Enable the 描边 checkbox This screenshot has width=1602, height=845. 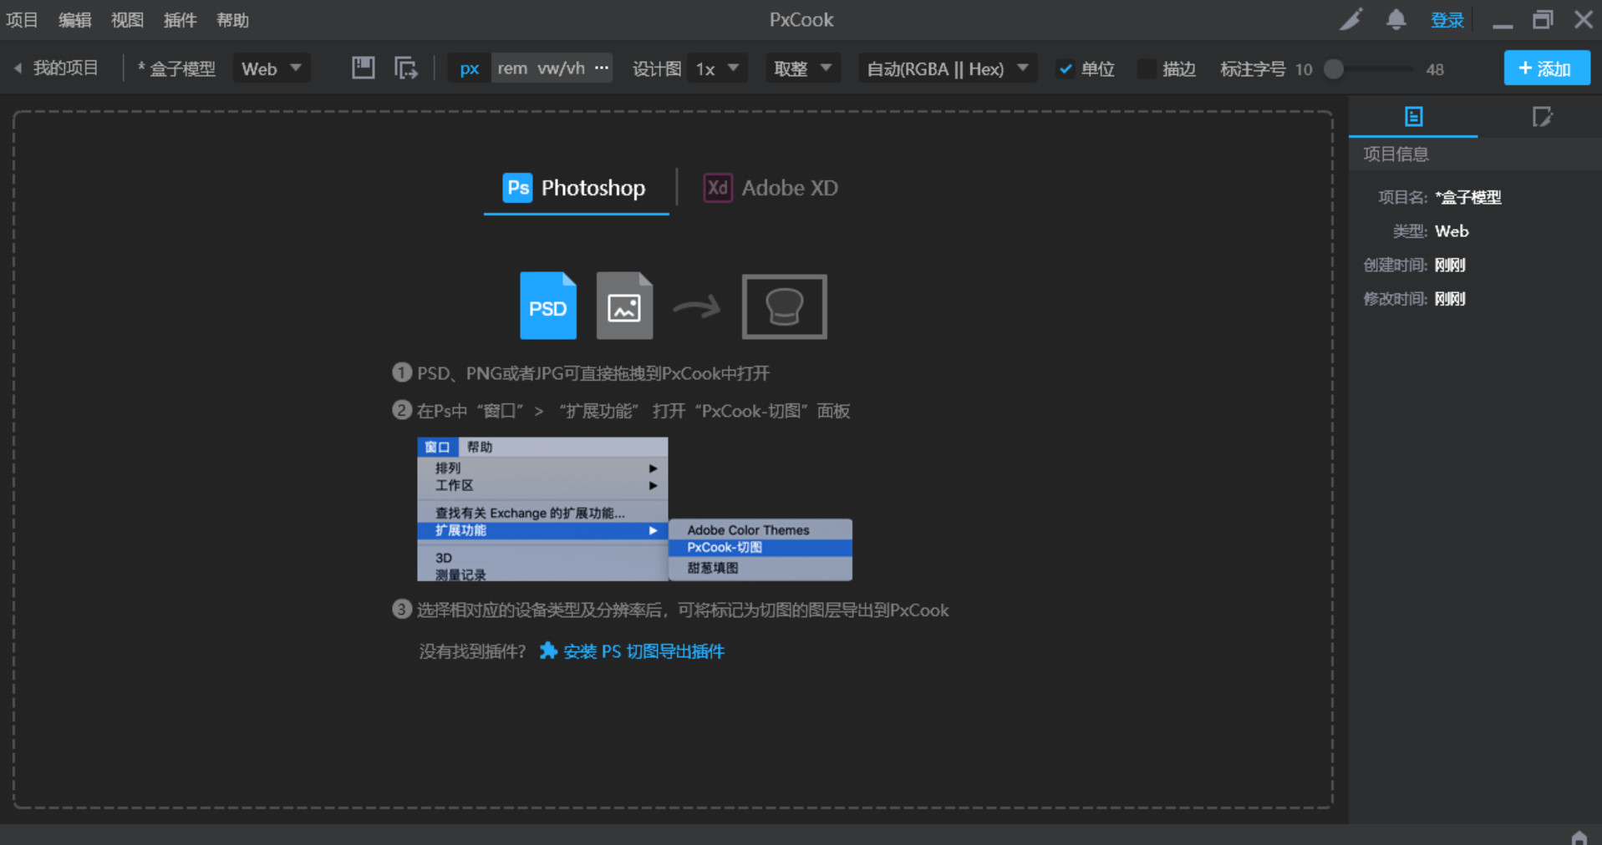tap(1147, 68)
